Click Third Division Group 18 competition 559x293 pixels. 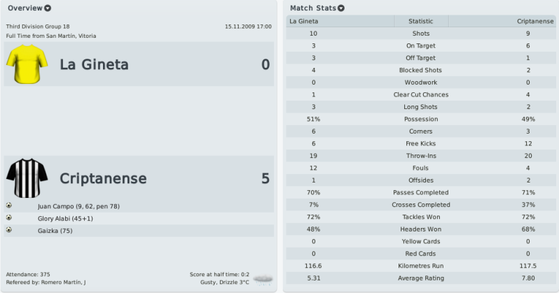(38, 27)
